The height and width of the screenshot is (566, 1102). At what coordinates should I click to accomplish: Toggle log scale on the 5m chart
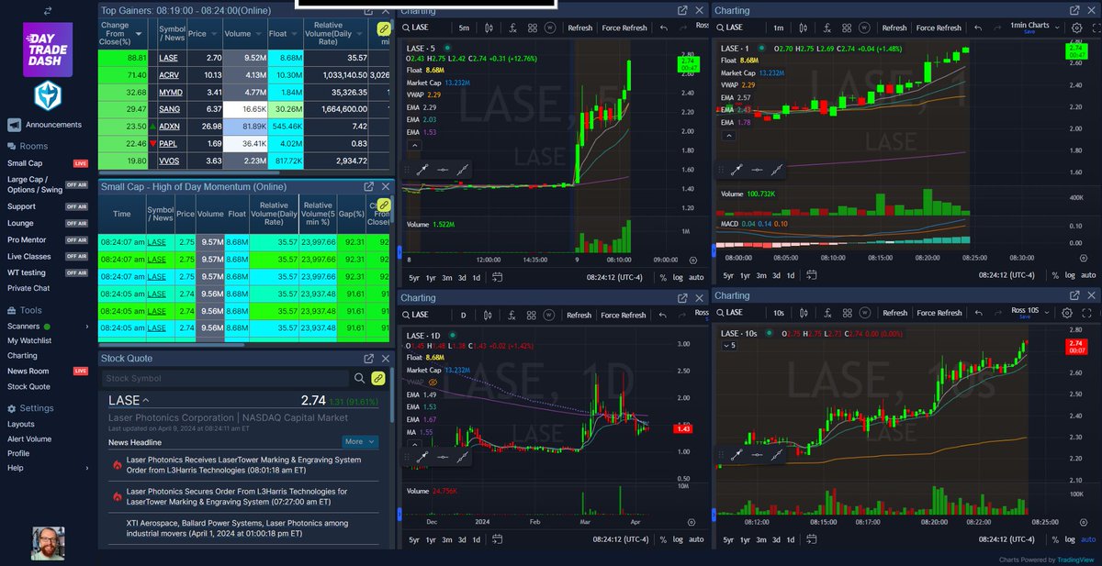[x=677, y=275]
